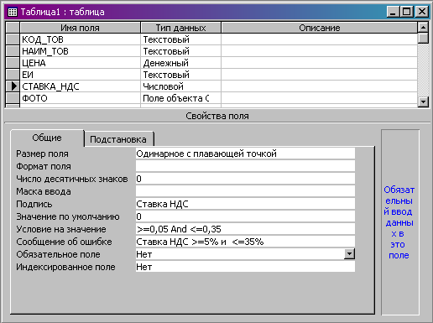433x323 pixels.
Task: Click the Подпись field with Ставка НДС
Action: (245, 204)
